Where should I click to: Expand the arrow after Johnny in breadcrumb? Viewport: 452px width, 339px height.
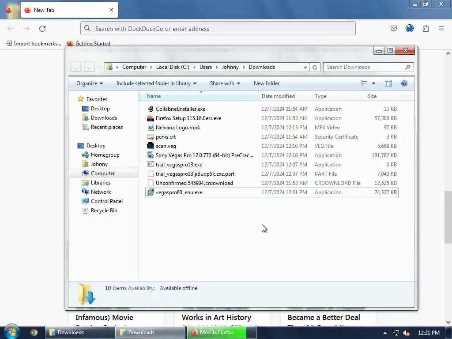[244, 67]
